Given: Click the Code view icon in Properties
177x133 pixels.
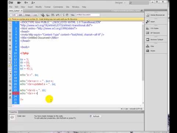Looking at the screenshot, I should [x=12, y=117].
